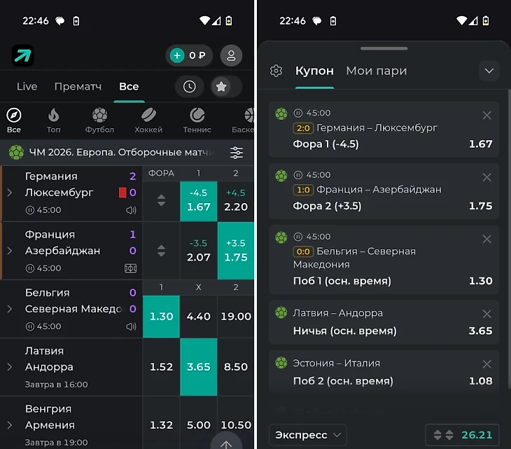Tap the 0 ₽ balance button
The image size is (511, 449).
pyautogui.click(x=189, y=55)
